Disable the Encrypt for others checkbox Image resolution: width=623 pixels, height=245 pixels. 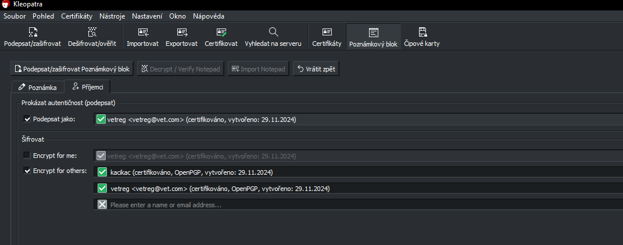[x=27, y=171]
